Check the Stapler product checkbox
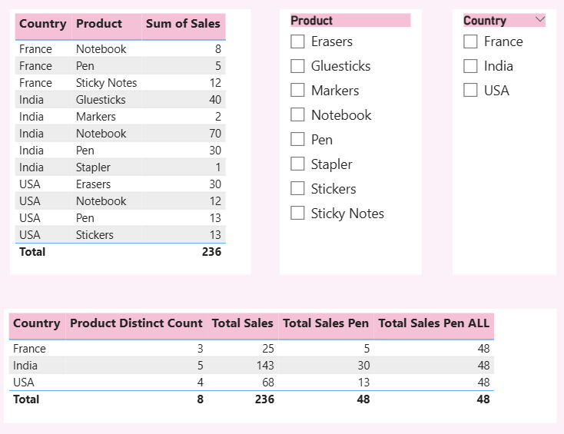The height and width of the screenshot is (434, 564). [297, 164]
